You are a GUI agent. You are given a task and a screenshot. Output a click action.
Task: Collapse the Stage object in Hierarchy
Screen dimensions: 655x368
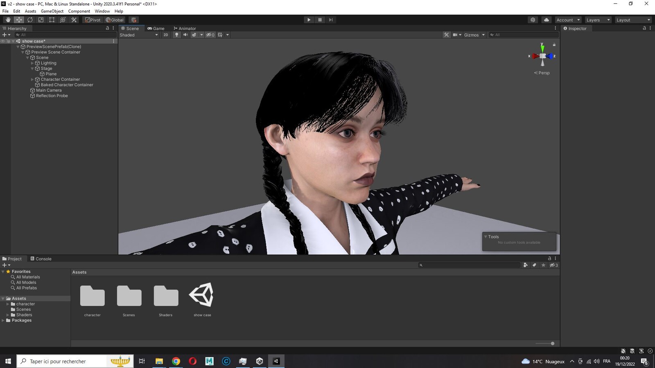[32, 69]
